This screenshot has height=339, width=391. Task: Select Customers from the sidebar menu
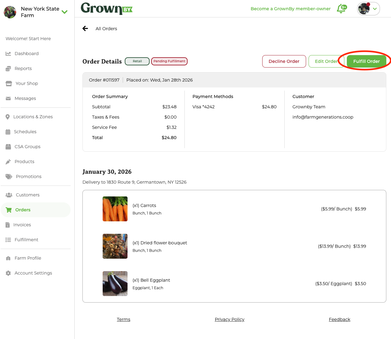(x=27, y=195)
